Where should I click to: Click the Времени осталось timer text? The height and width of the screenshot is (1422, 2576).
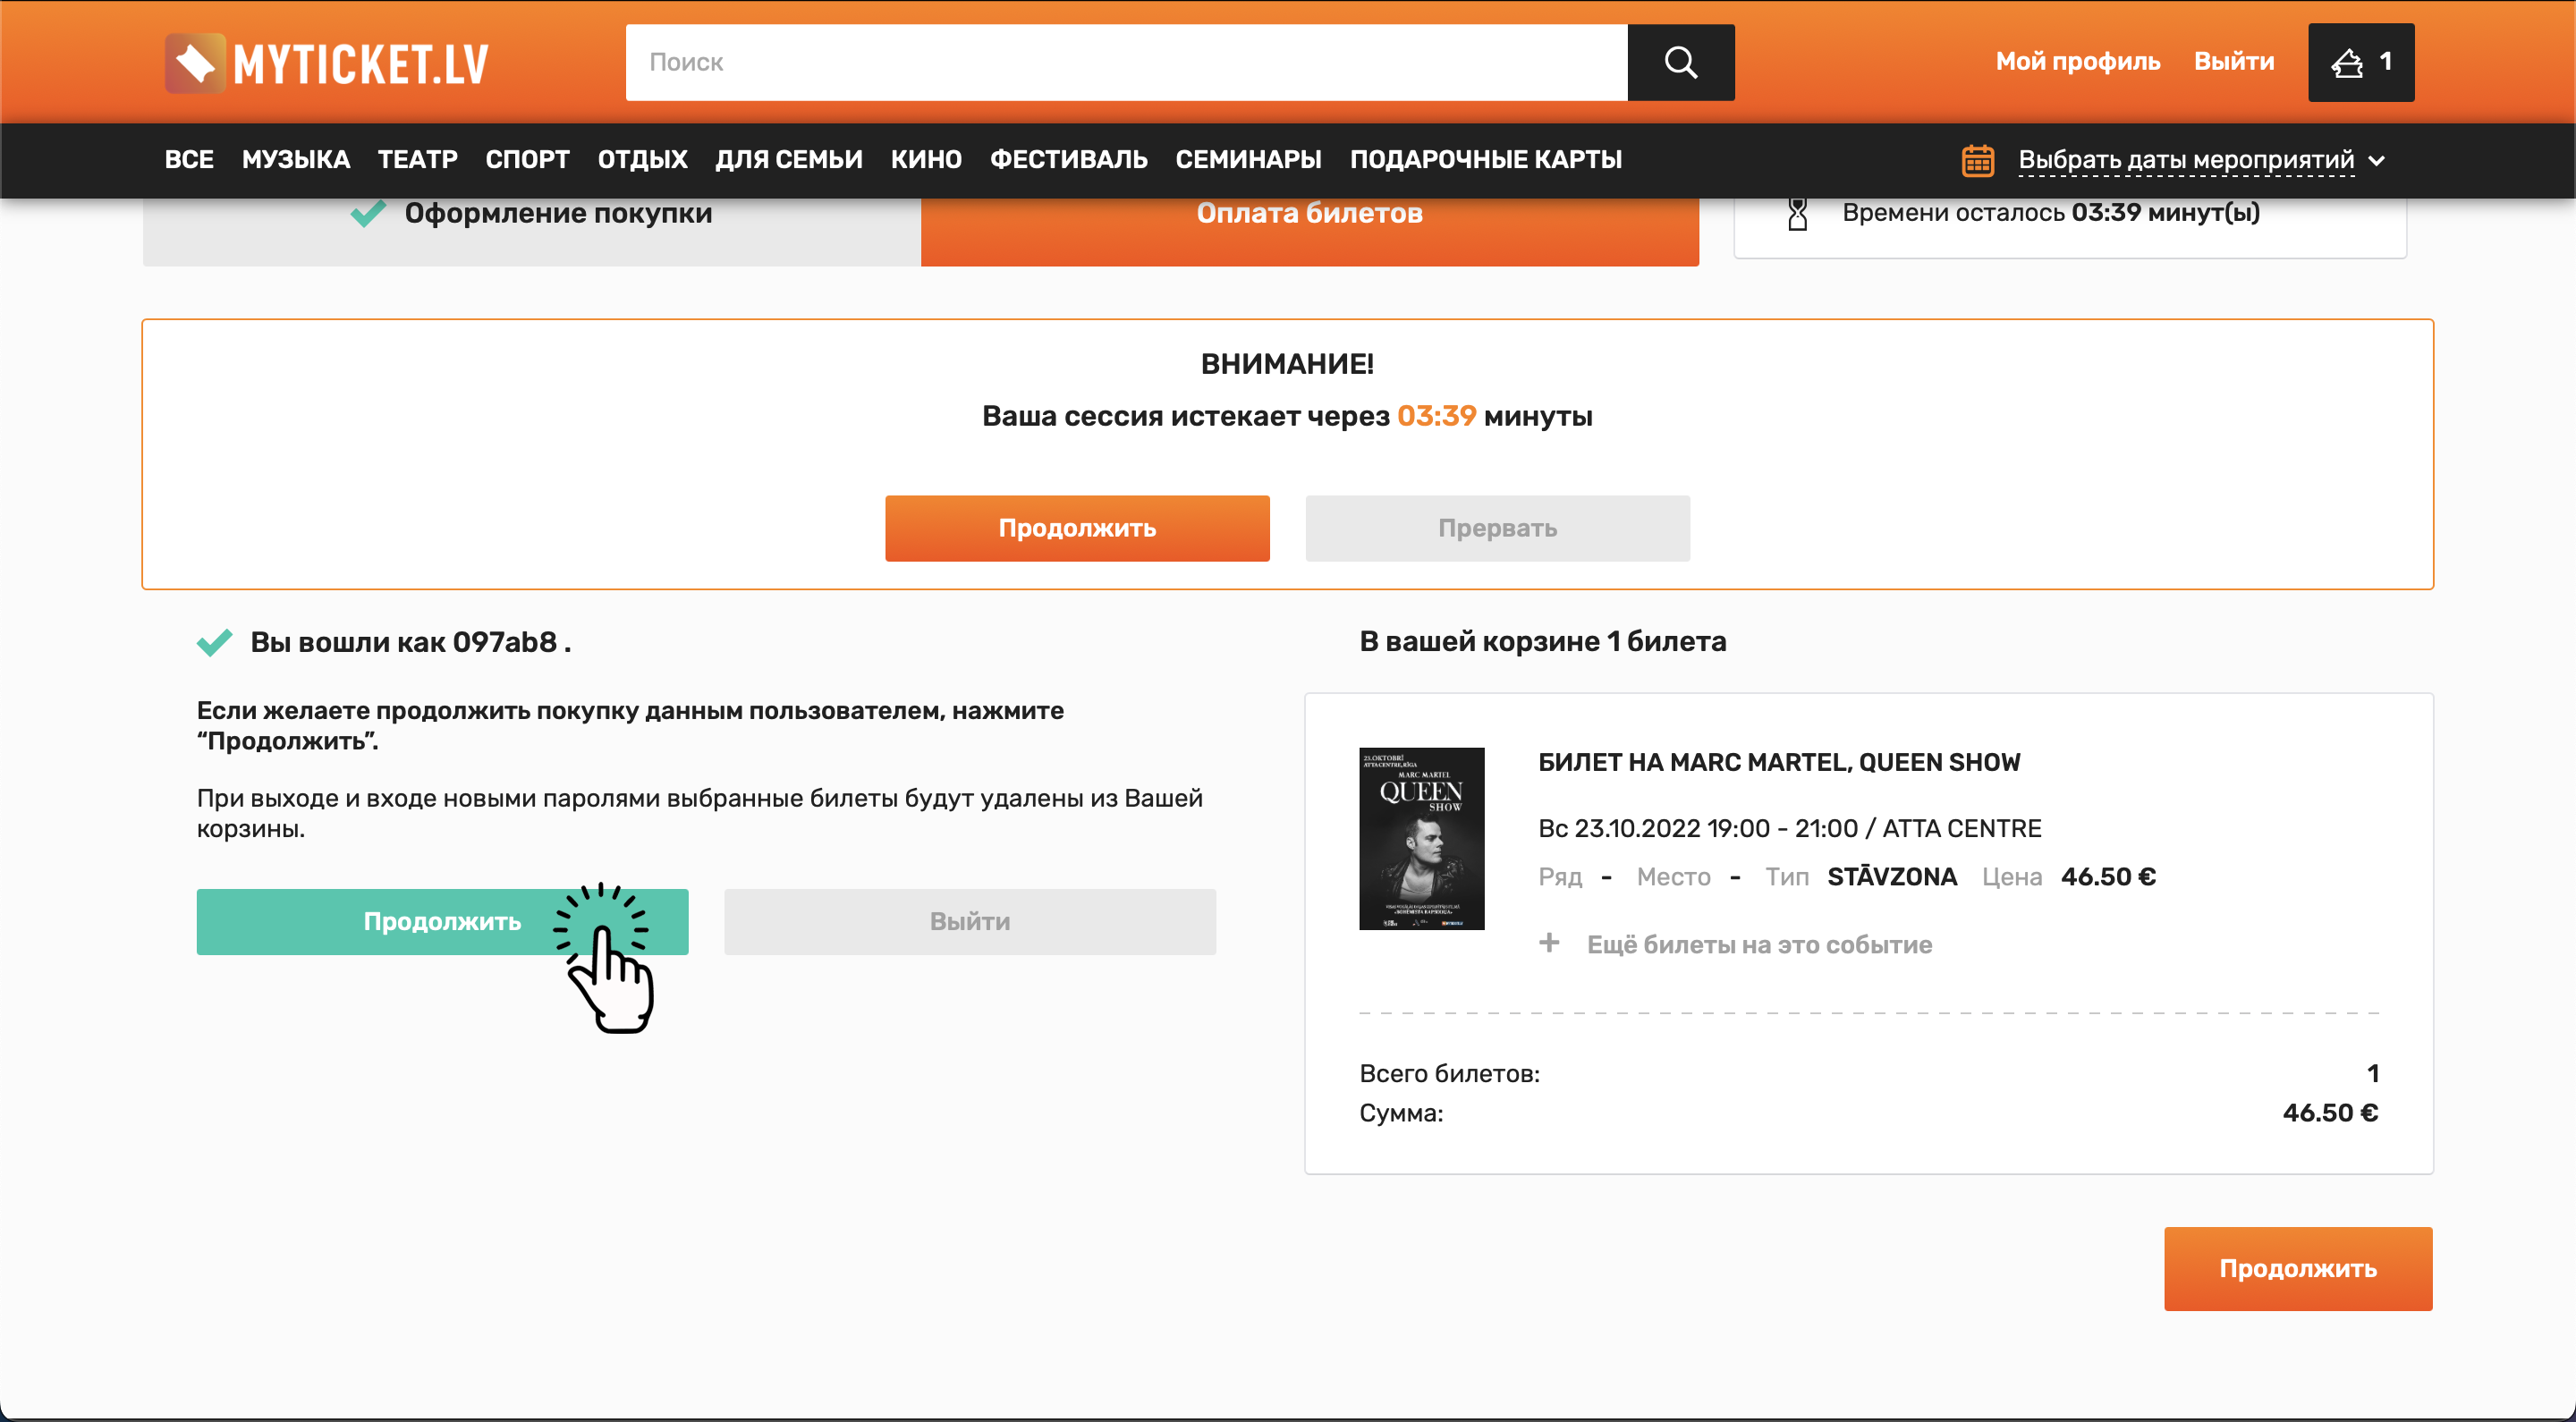[x=2051, y=213]
